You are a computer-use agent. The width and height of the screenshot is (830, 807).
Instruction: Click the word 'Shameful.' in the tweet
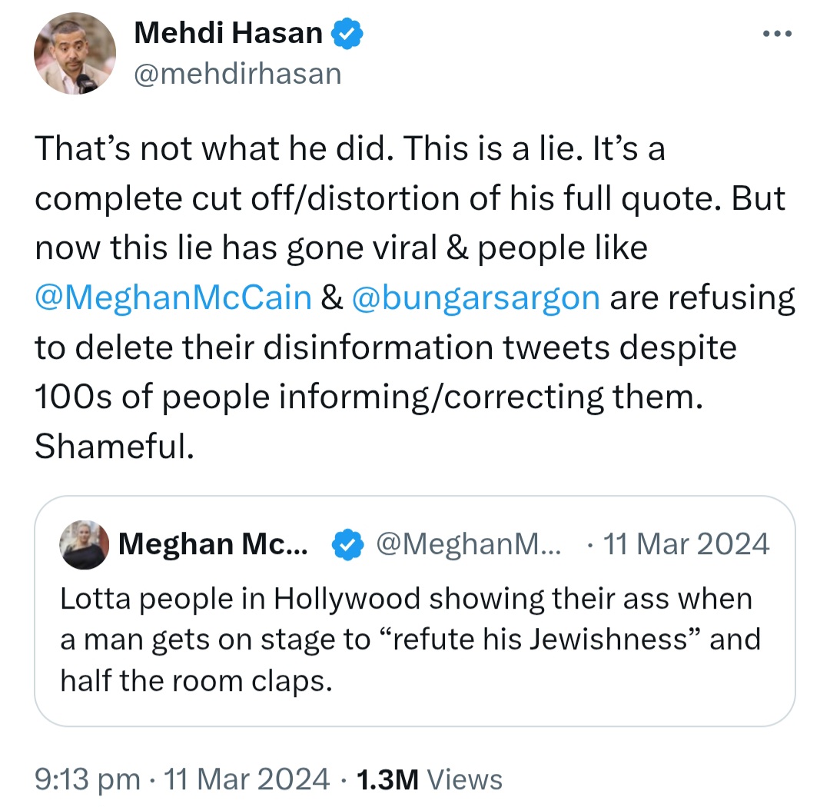115,446
